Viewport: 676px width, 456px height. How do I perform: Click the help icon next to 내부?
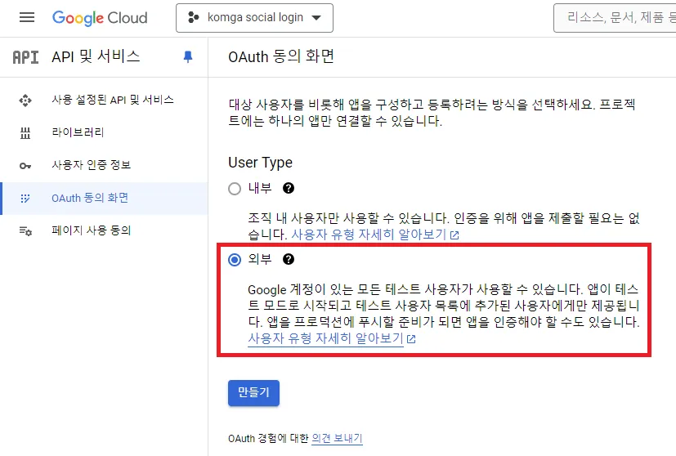coord(288,188)
